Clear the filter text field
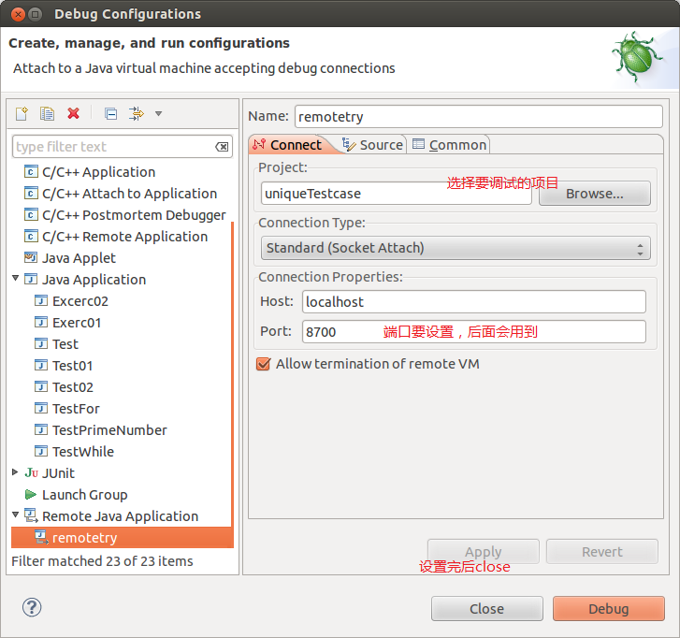 (x=222, y=147)
